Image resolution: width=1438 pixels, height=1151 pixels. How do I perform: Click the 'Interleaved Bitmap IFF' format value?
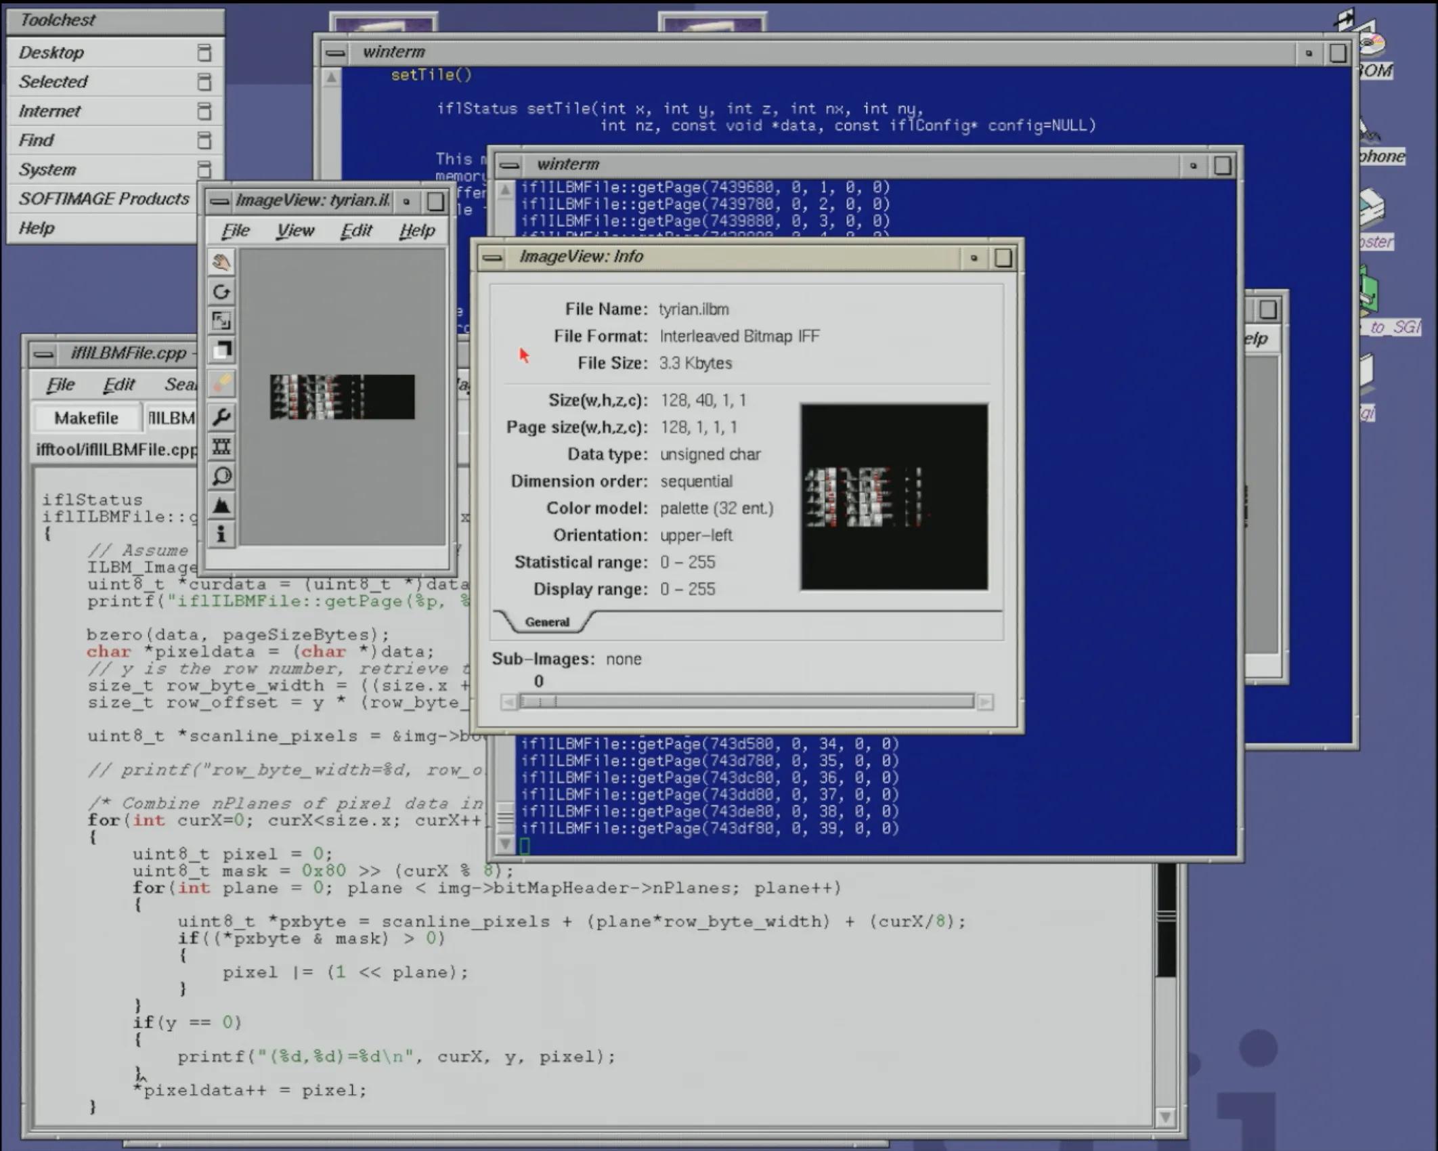739,336
